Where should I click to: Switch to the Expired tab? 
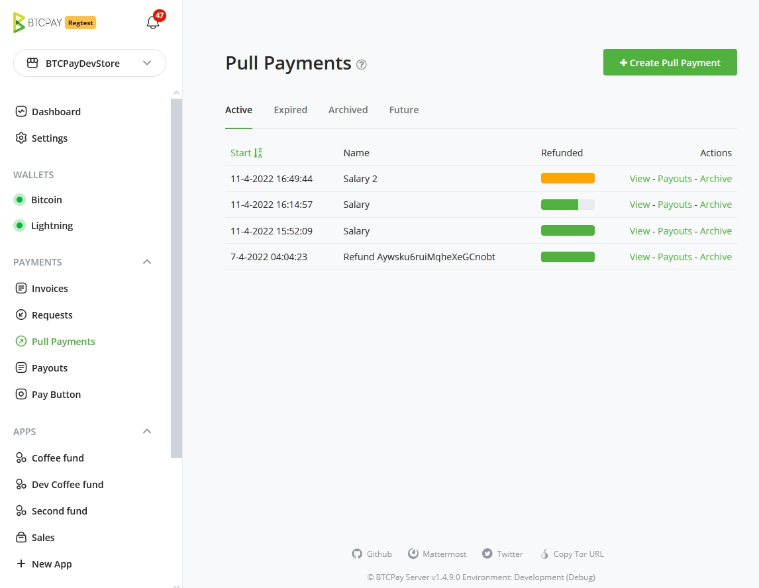[290, 110]
